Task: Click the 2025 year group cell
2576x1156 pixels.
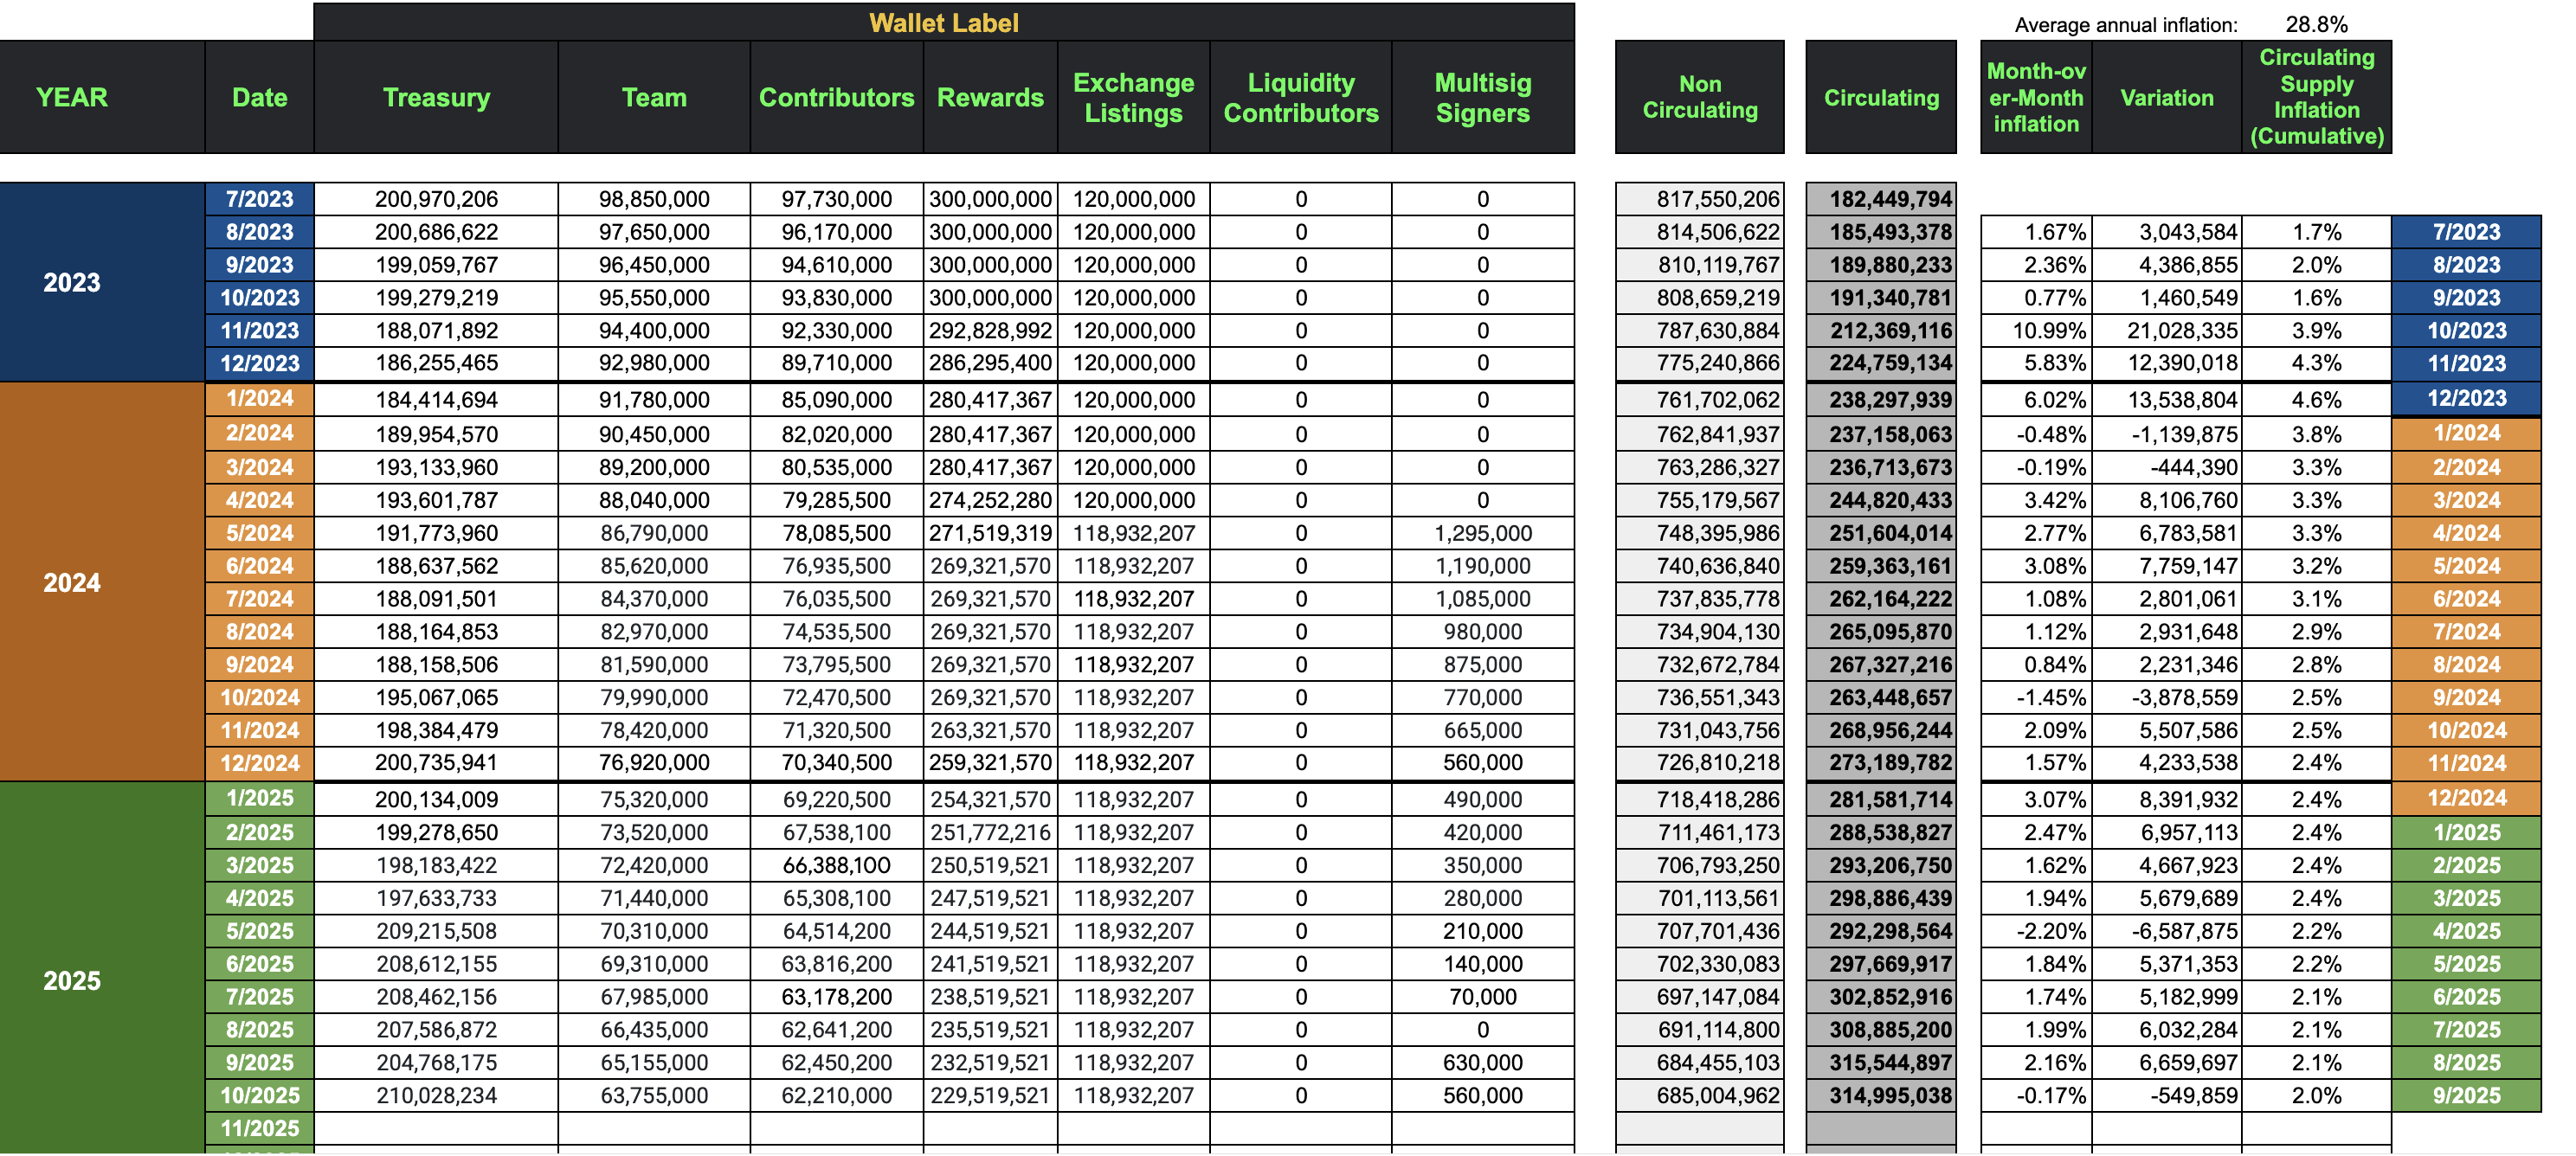Action: point(75,980)
